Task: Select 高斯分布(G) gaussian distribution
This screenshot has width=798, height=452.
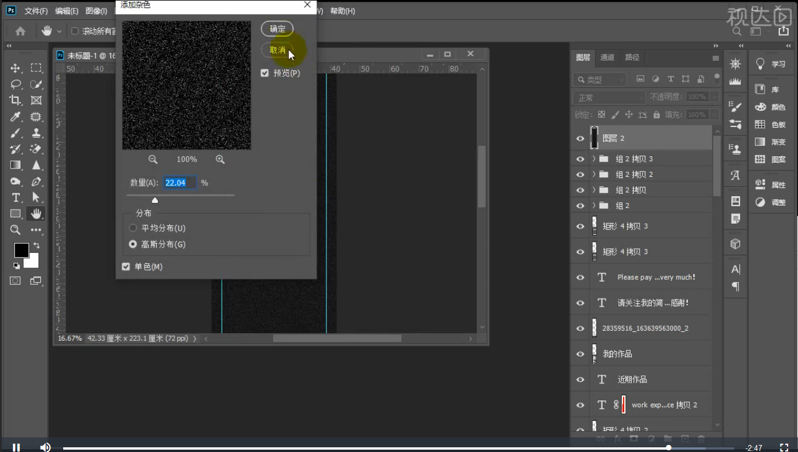Action: point(133,244)
